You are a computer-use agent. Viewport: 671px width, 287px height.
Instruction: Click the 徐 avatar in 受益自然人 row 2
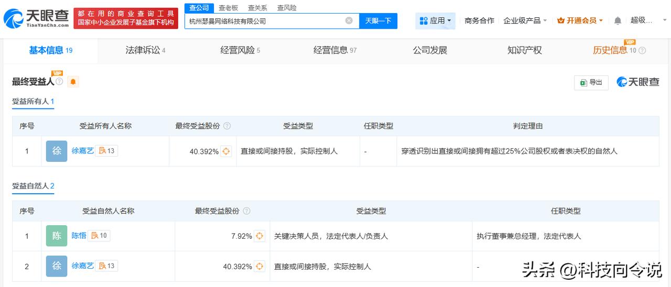tap(57, 266)
